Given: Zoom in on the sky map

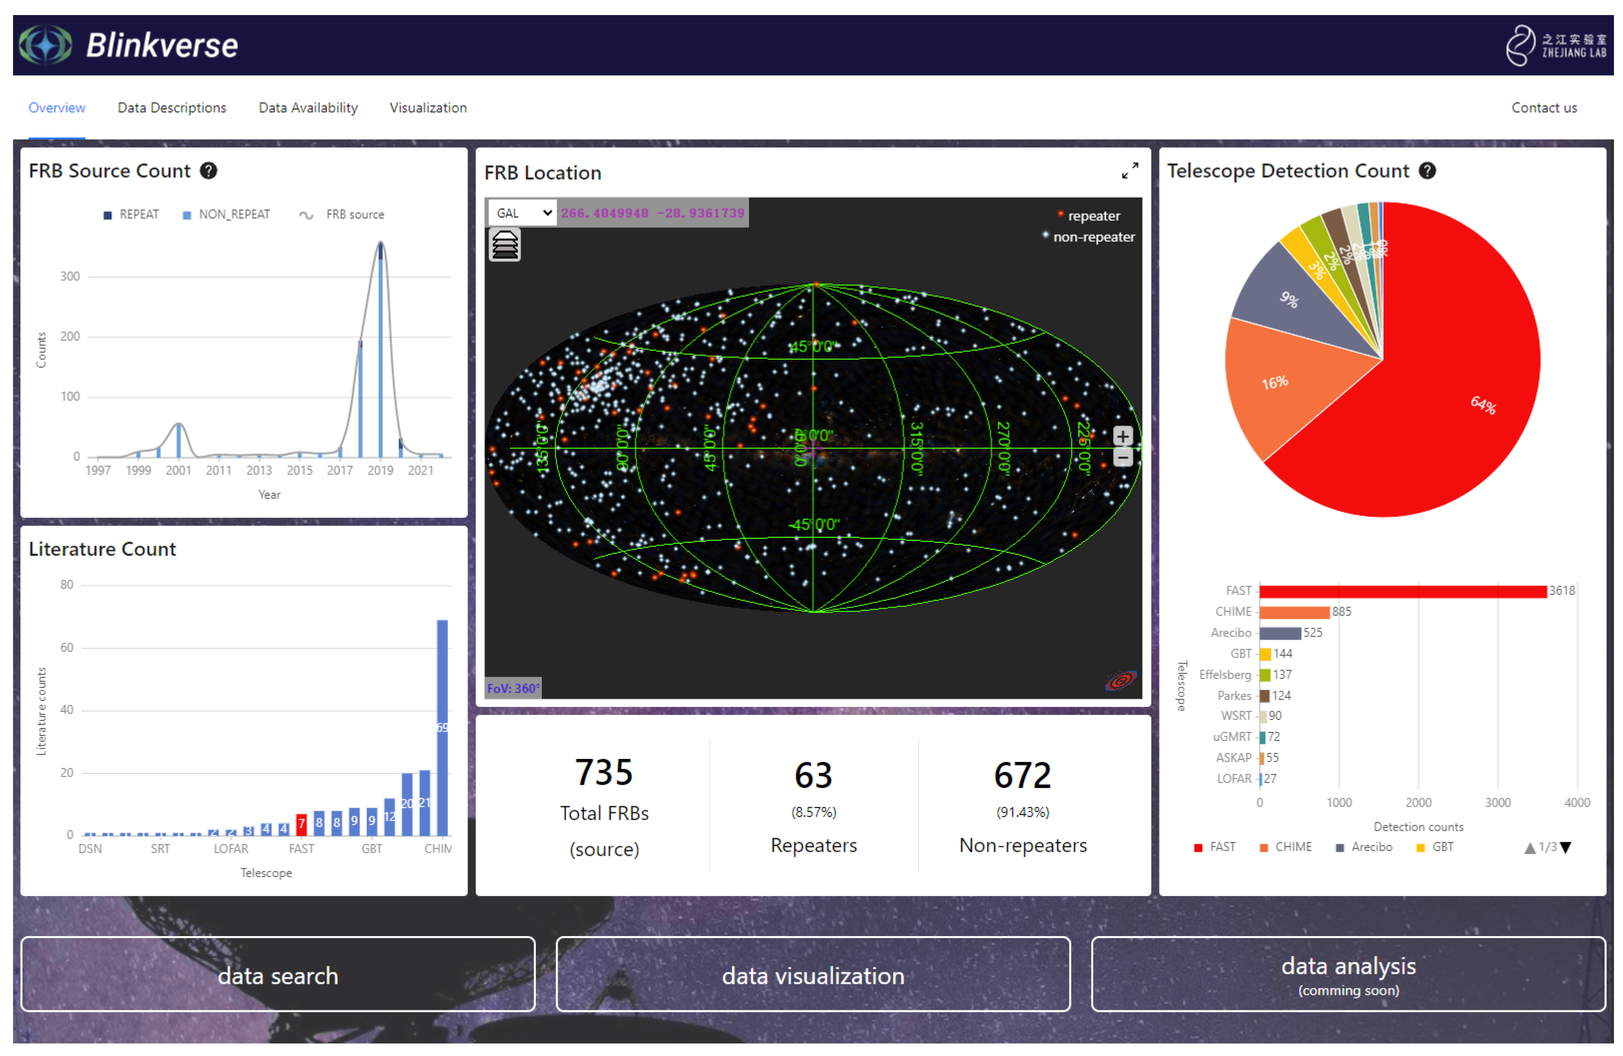Looking at the screenshot, I should (1122, 435).
